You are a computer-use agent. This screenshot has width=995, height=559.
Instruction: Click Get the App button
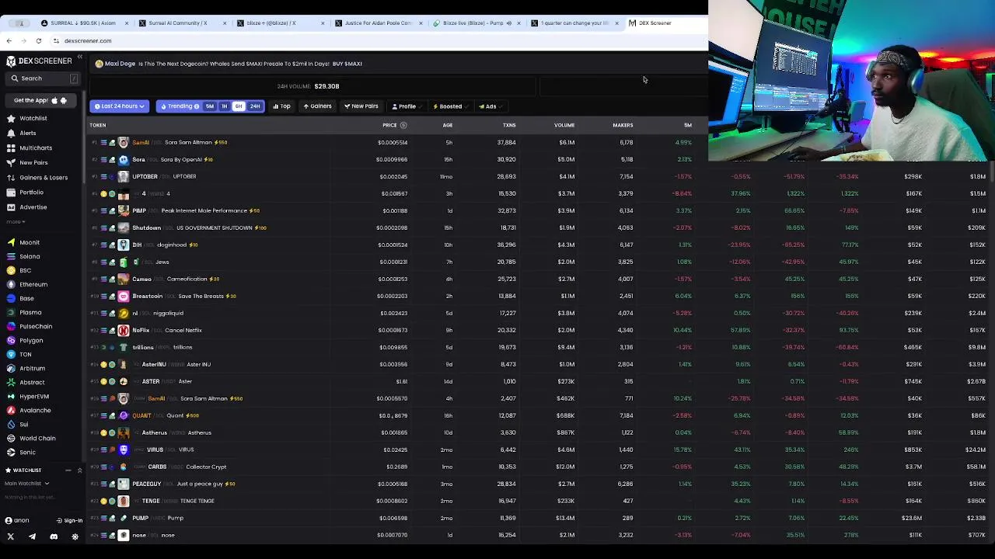(x=40, y=100)
